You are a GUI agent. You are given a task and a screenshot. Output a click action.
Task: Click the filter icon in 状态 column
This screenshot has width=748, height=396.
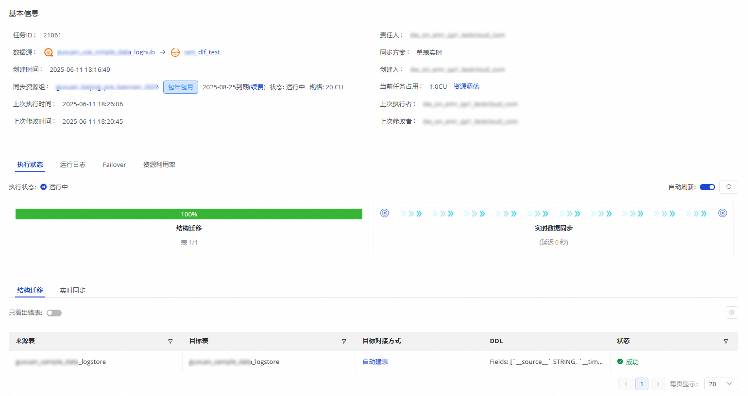pos(726,341)
